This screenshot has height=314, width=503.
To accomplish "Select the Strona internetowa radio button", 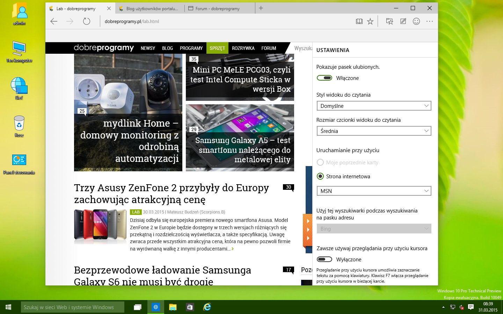I will pos(320,176).
